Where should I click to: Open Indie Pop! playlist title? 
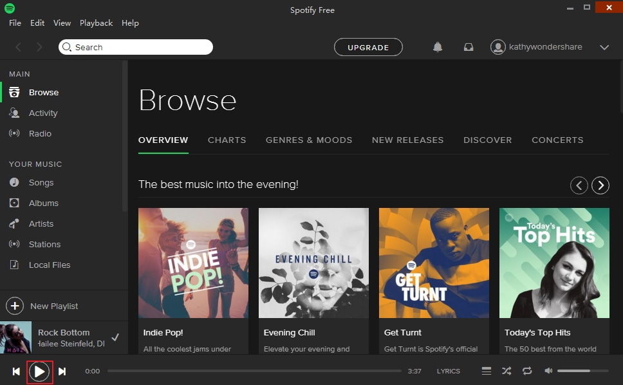click(163, 333)
